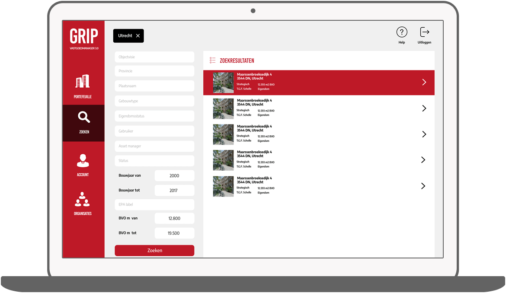Click the Account menu label
This screenshot has height=293, width=506.
point(83,175)
